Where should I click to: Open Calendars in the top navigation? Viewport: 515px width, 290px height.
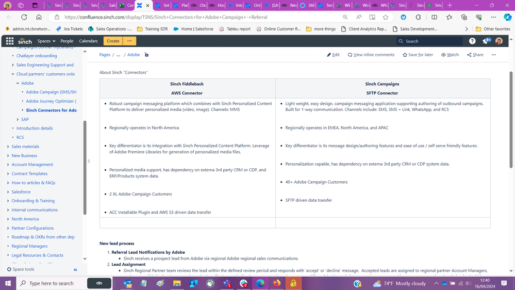coord(88,41)
